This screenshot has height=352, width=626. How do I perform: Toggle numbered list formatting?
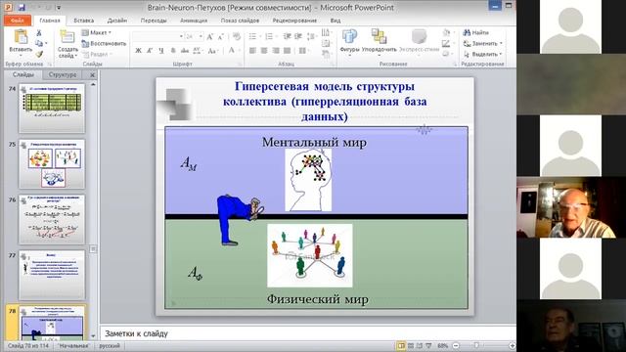point(270,37)
